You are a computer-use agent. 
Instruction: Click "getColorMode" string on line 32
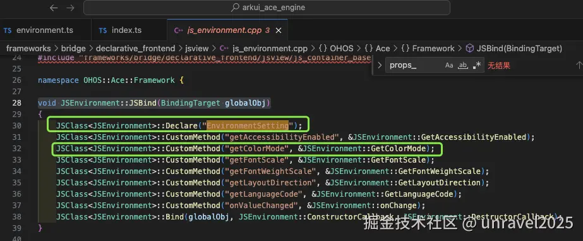(257, 149)
